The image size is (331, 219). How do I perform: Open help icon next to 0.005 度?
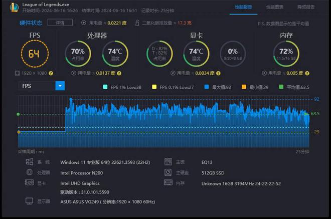tap(307, 73)
